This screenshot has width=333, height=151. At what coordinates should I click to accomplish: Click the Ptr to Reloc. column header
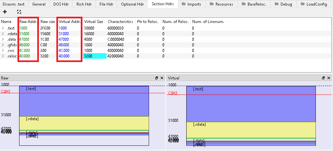148,22
